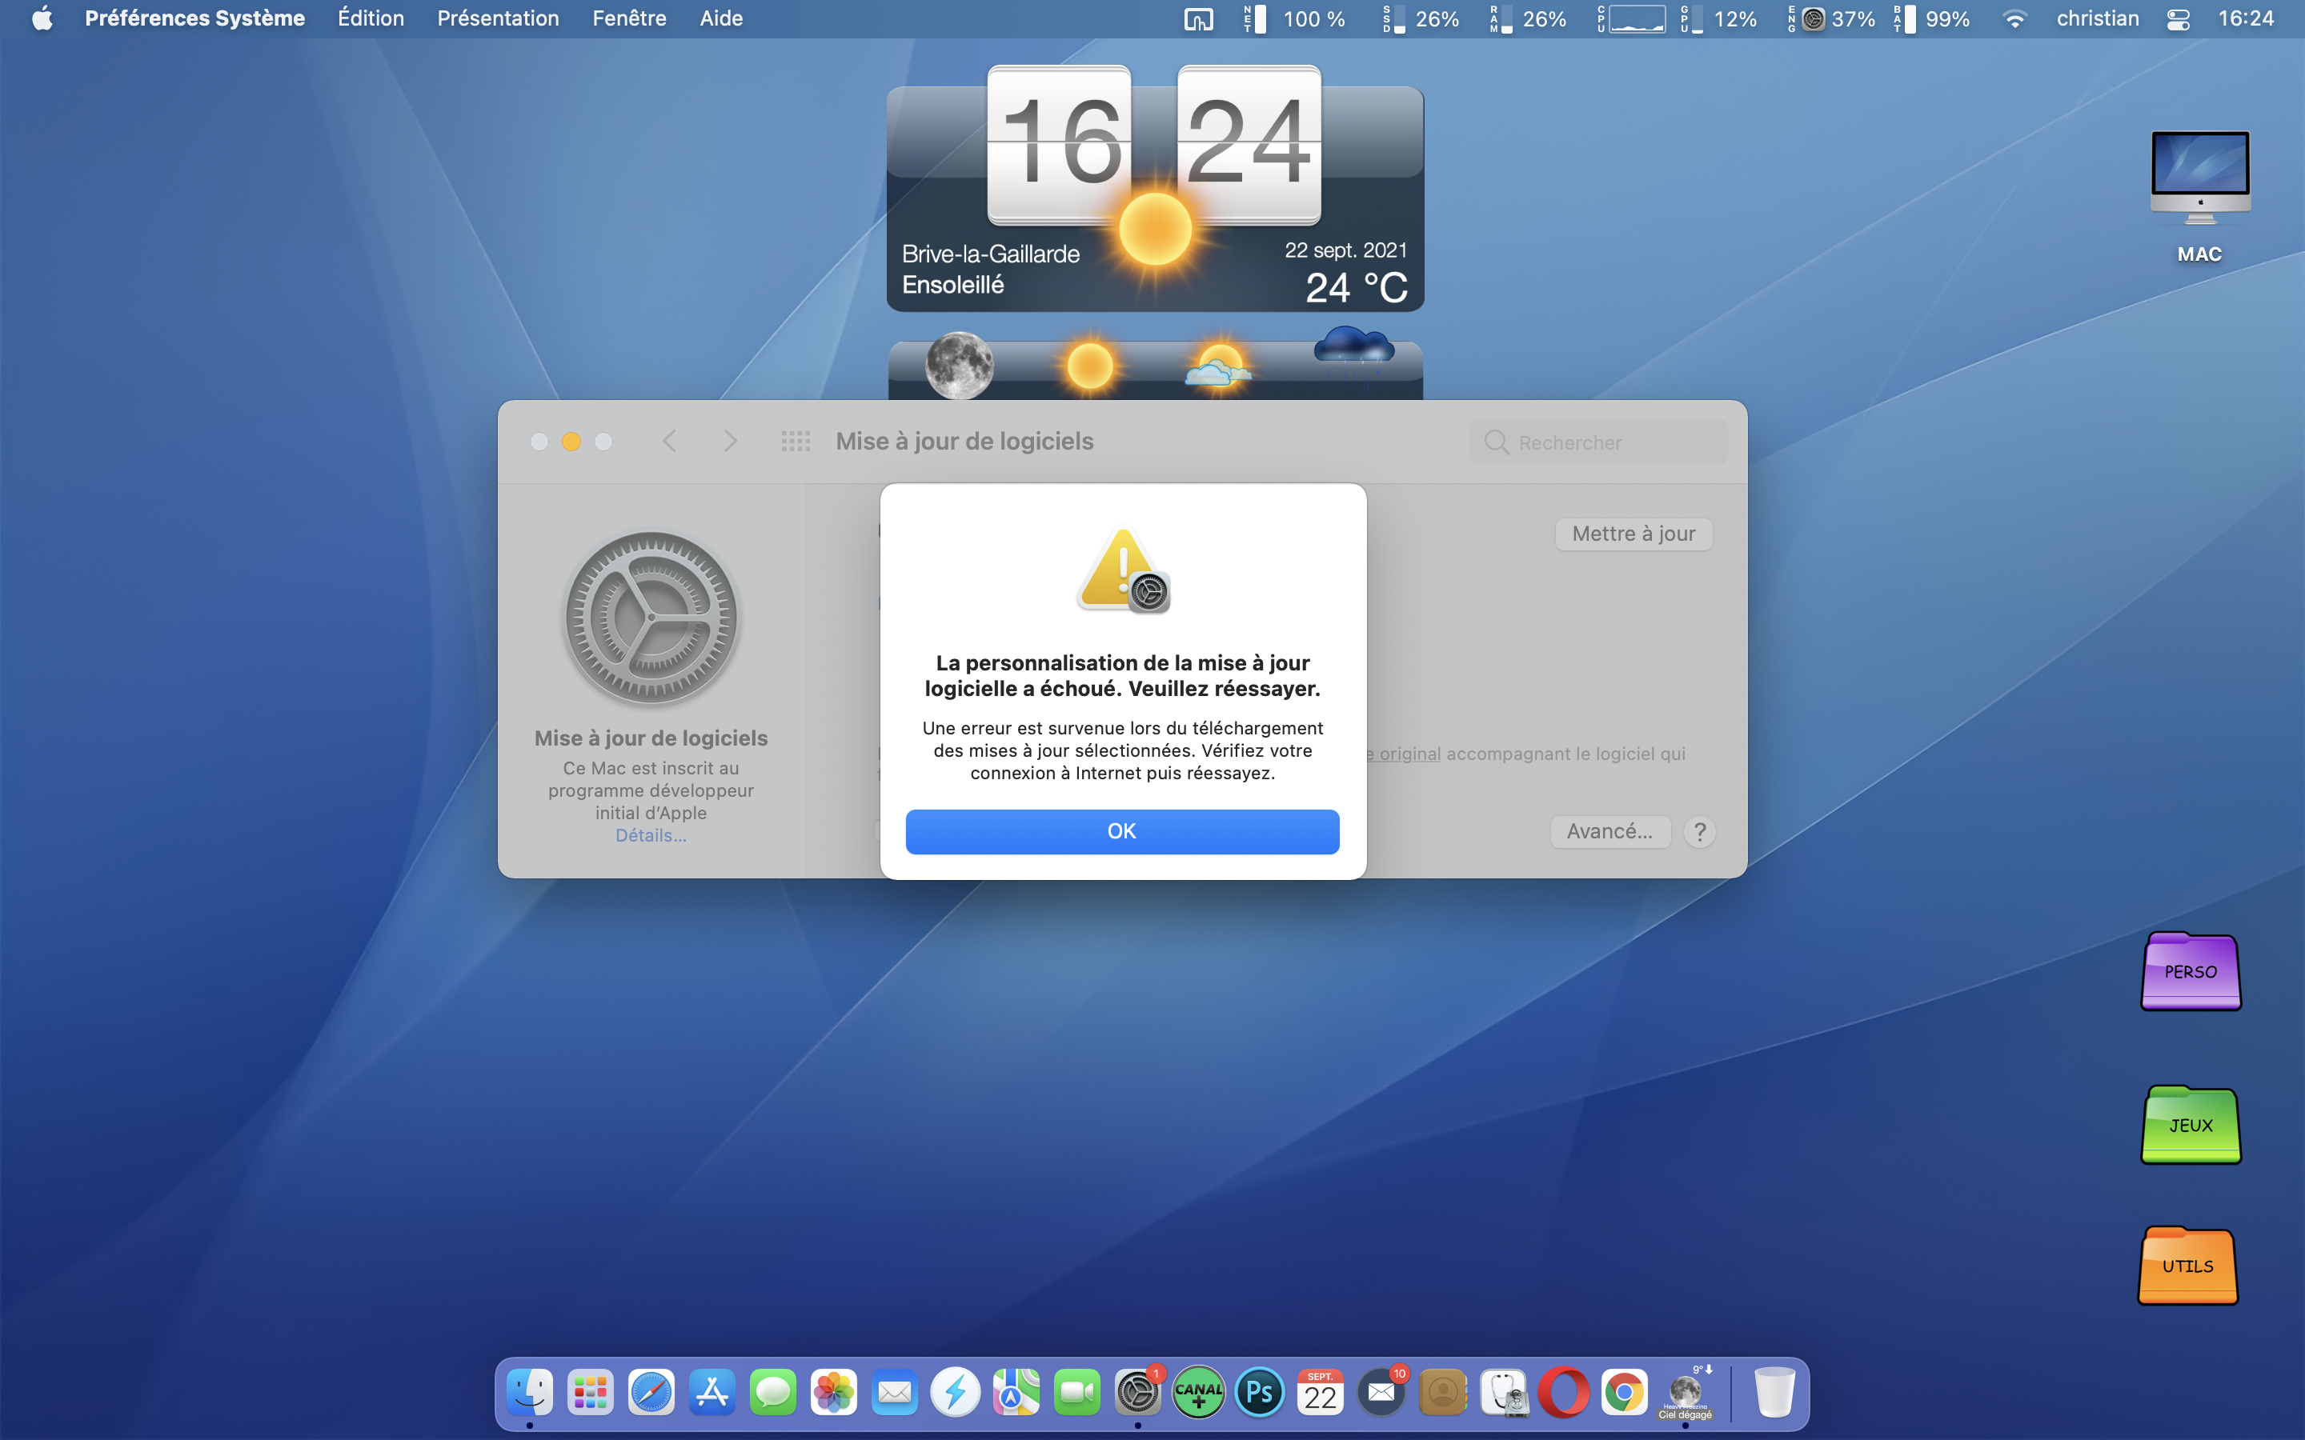Open the Opera browser in the Dock

tap(1564, 1394)
